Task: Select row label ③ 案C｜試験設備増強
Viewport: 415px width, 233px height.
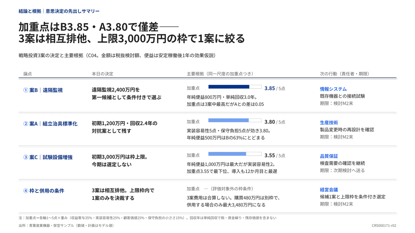Action: click(48, 157)
